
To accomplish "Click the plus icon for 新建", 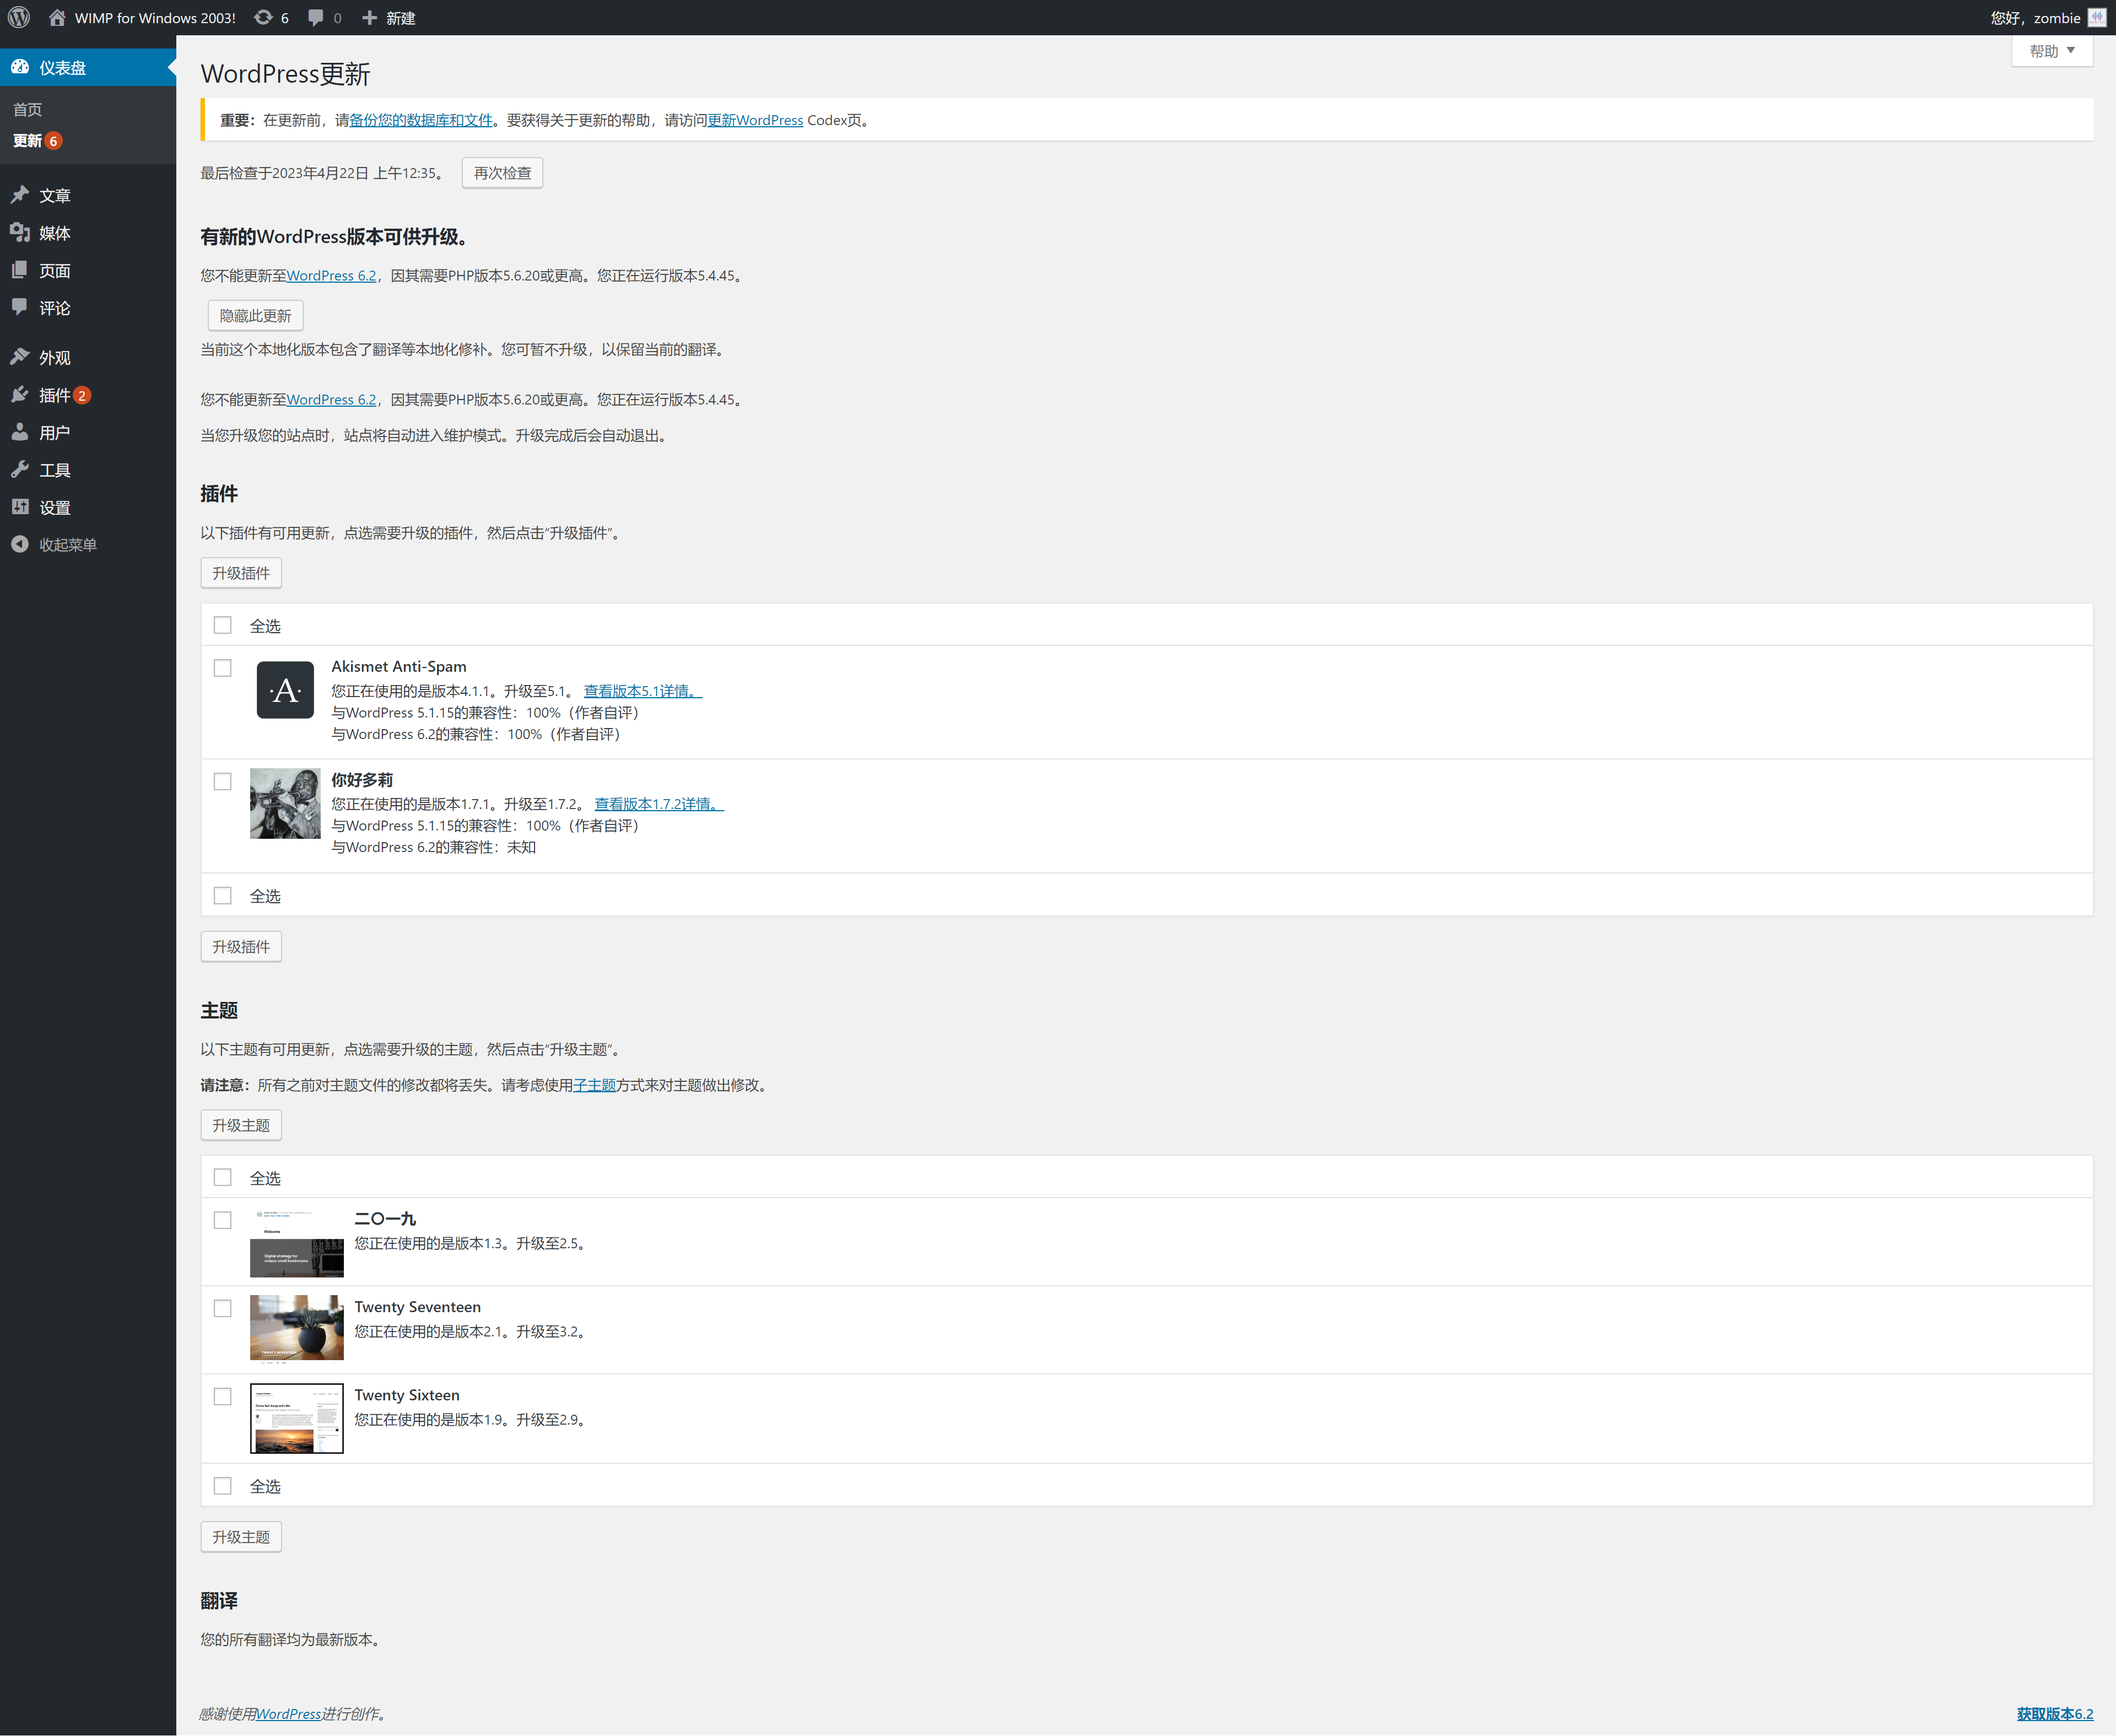I will pyautogui.click(x=370, y=17).
